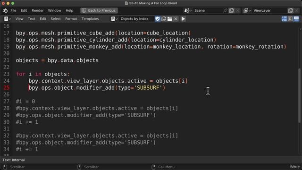Click line number 25
This screenshot has height=170, width=302.
click(x=6, y=88)
